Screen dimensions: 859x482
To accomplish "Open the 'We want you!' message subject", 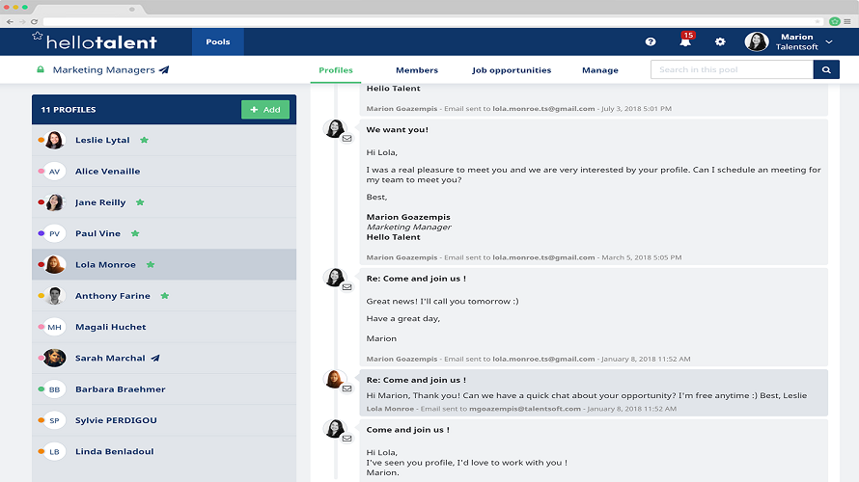I will point(398,130).
